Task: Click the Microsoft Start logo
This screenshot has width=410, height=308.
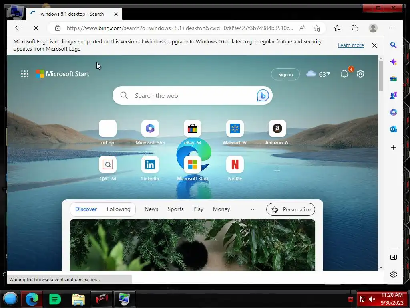Action: point(62,74)
